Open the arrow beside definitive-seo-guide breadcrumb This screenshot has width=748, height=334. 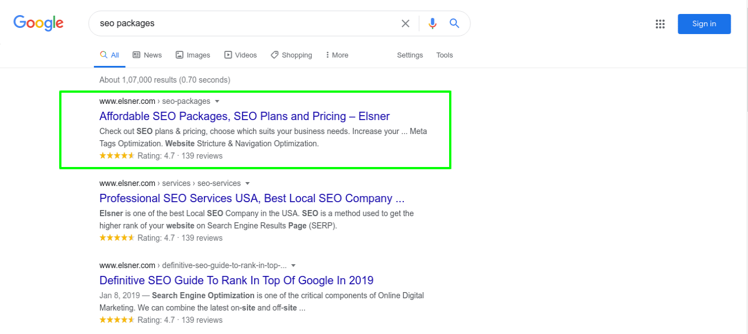tap(294, 265)
